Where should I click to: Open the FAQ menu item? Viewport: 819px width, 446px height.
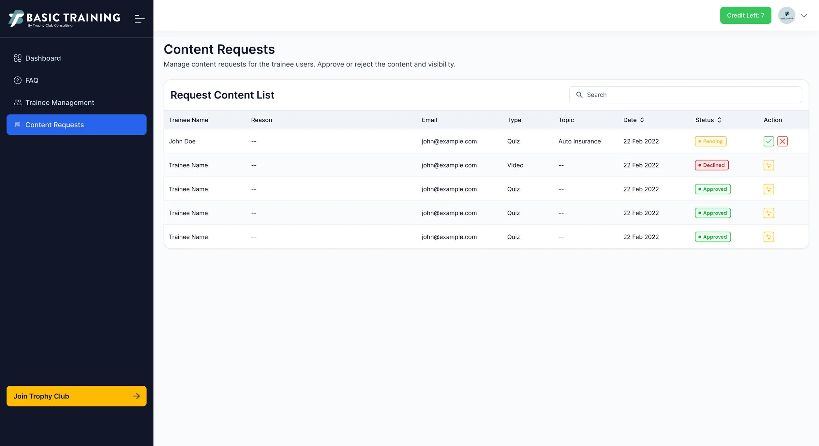[77, 80]
